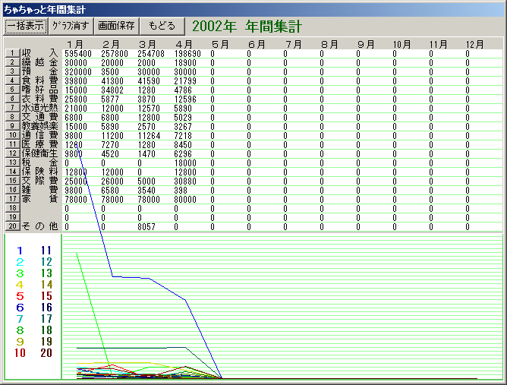Select row button 12 for 保健衛生
507x385 pixels.
[12, 153]
